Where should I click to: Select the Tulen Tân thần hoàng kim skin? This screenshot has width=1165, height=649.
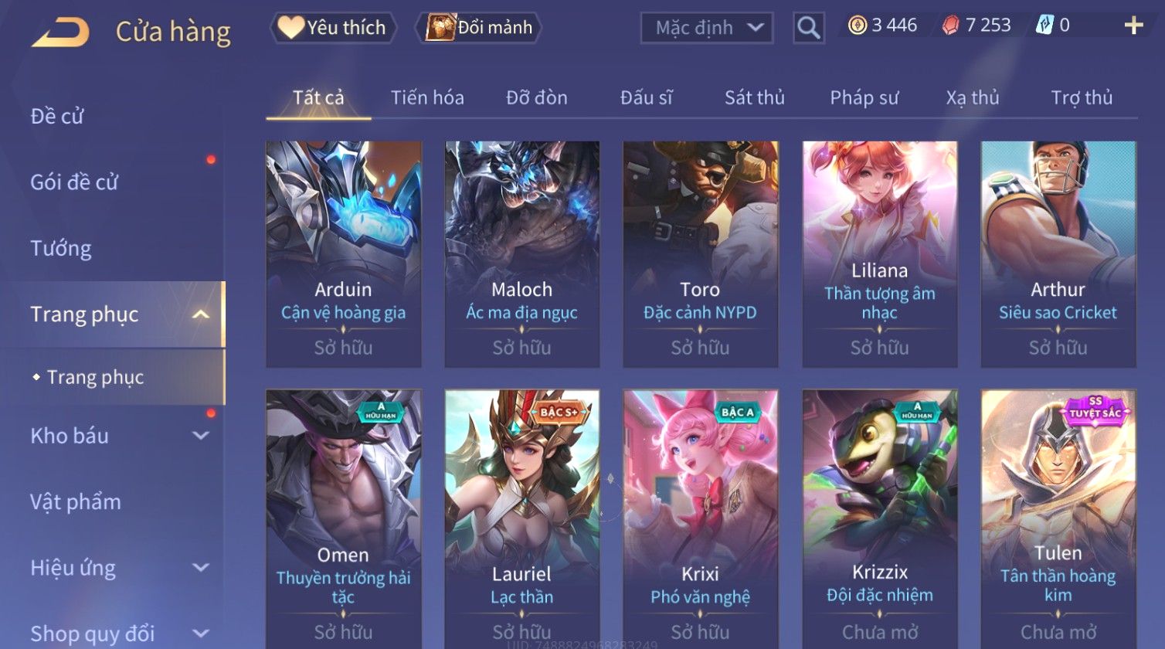coord(1058,519)
